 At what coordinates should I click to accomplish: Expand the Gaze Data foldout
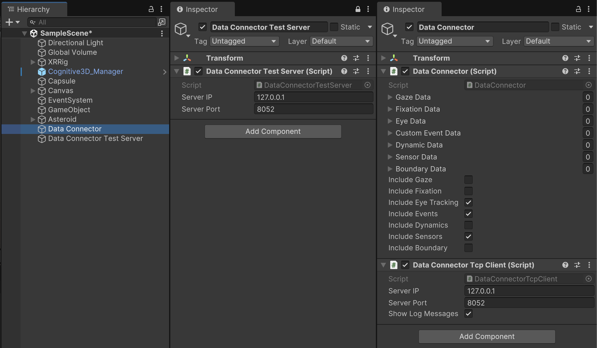pos(390,97)
